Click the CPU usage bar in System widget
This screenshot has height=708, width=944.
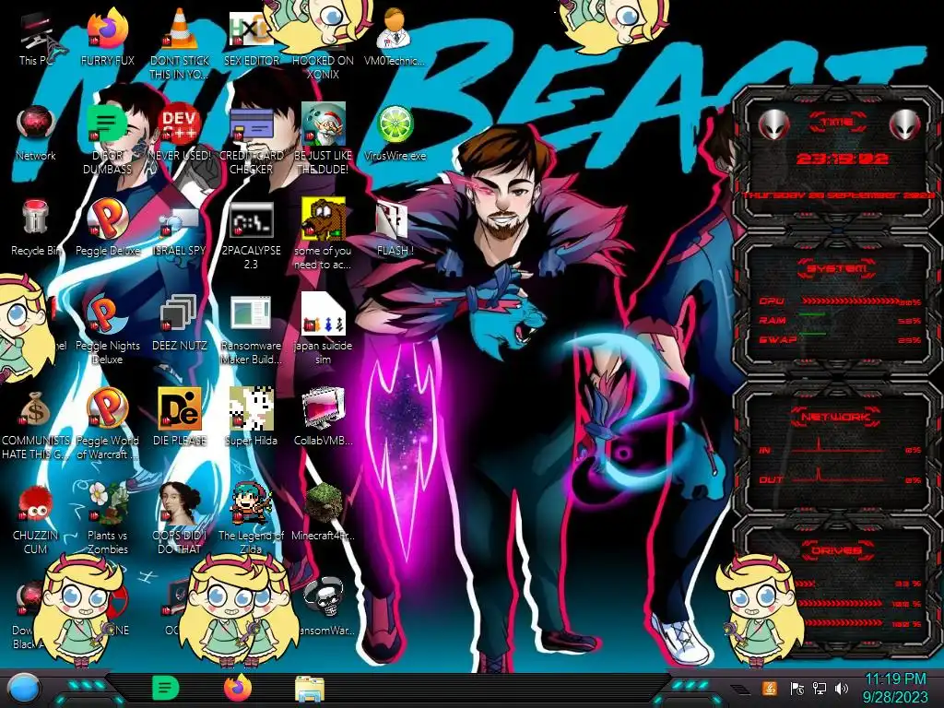(x=851, y=301)
